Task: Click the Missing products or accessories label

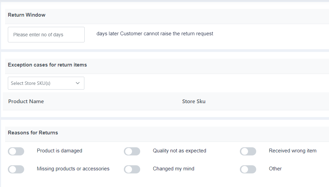Action: (73, 169)
